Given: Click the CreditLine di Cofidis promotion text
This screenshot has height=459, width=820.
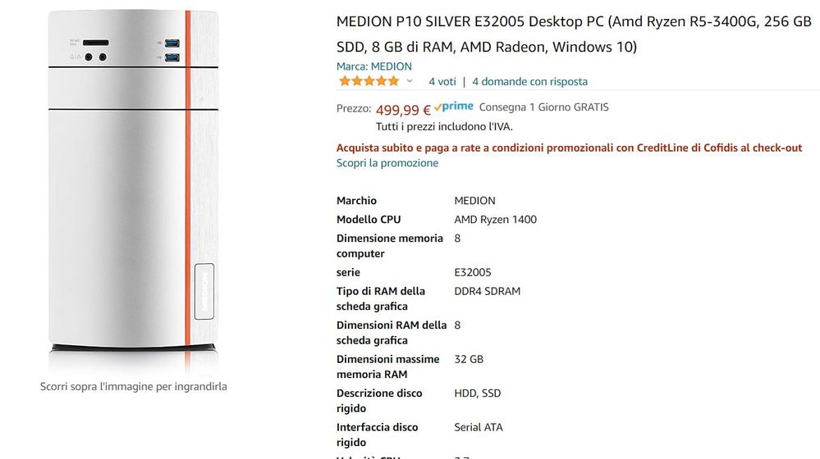Looking at the screenshot, I should 569,148.
